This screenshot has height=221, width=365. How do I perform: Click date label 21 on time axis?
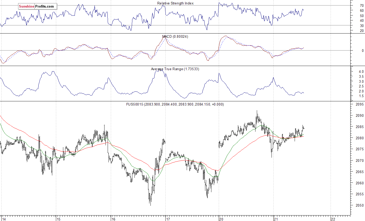click(x=276, y=219)
